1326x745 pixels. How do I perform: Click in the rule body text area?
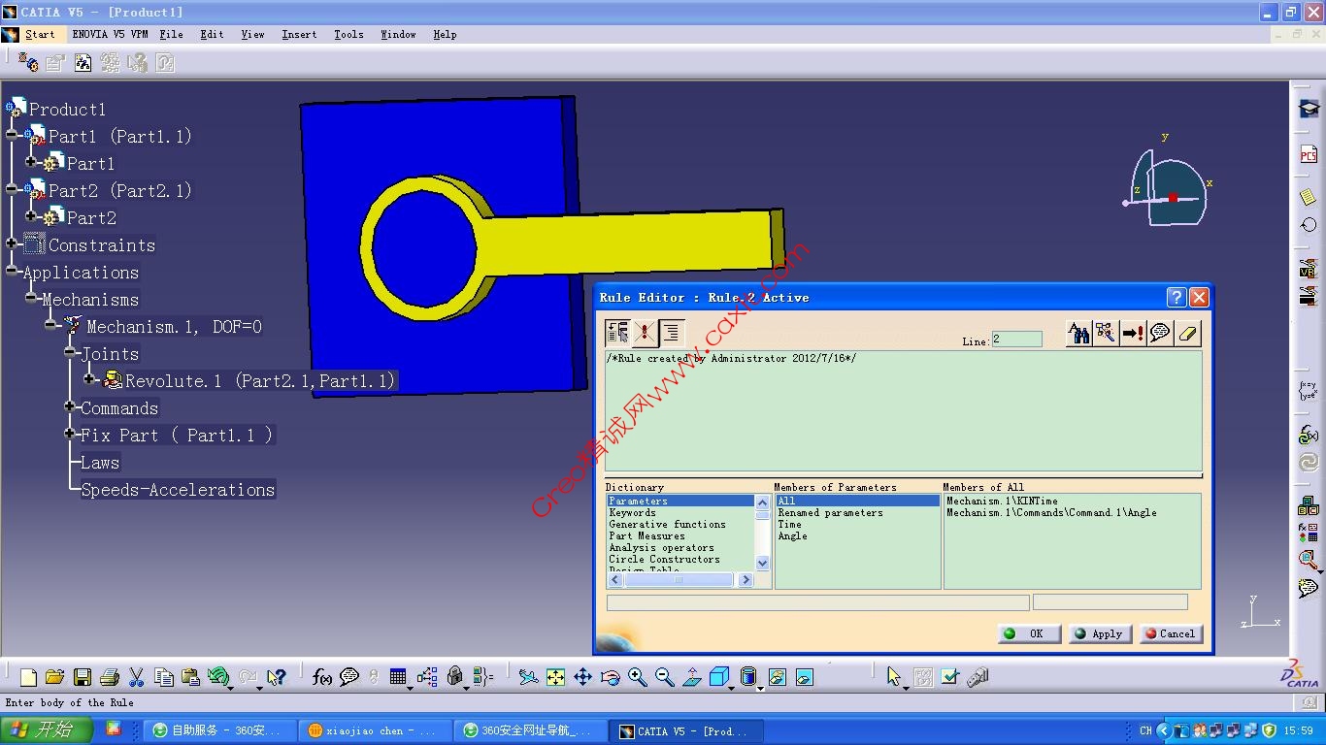(903, 412)
